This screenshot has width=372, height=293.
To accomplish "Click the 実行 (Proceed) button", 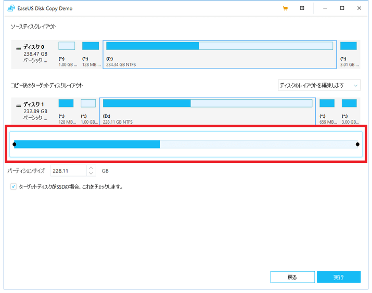I will coord(339,277).
